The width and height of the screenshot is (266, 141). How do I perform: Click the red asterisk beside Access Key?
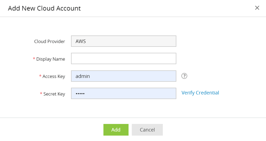(x=40, y=76)
